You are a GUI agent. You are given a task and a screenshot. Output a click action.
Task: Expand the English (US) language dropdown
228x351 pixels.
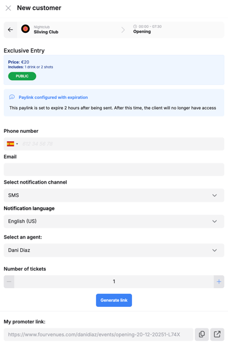coord(114,222)
